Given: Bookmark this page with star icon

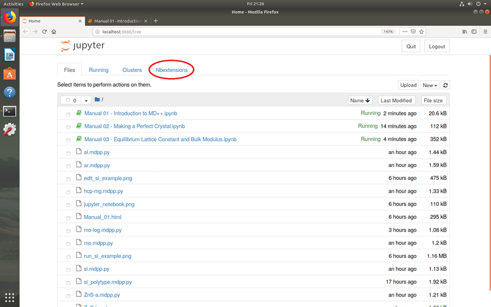Looking at the screenshot, I should 422,32.
